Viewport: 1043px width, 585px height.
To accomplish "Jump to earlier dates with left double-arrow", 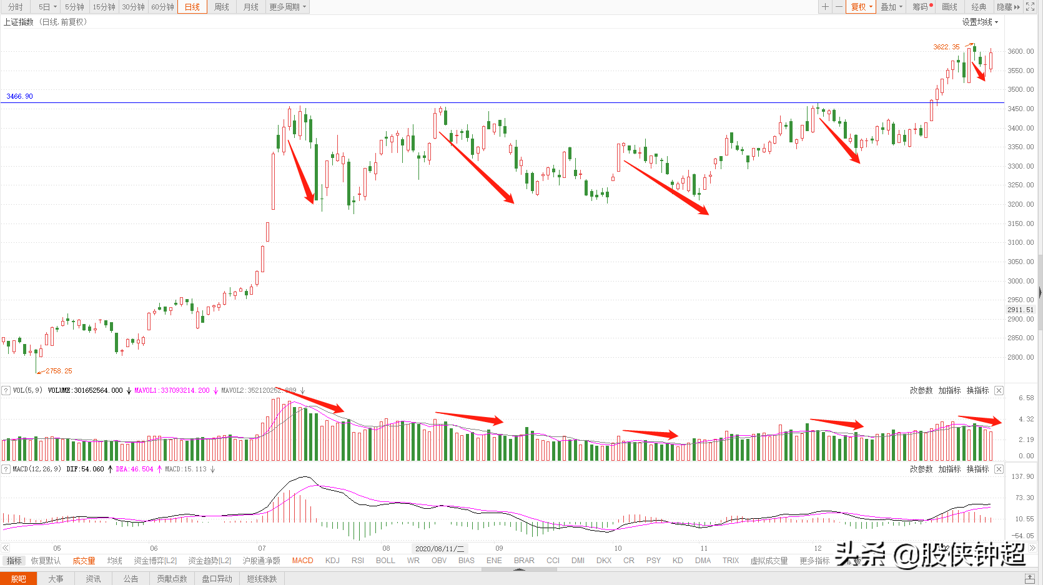I will coord(6,548).
